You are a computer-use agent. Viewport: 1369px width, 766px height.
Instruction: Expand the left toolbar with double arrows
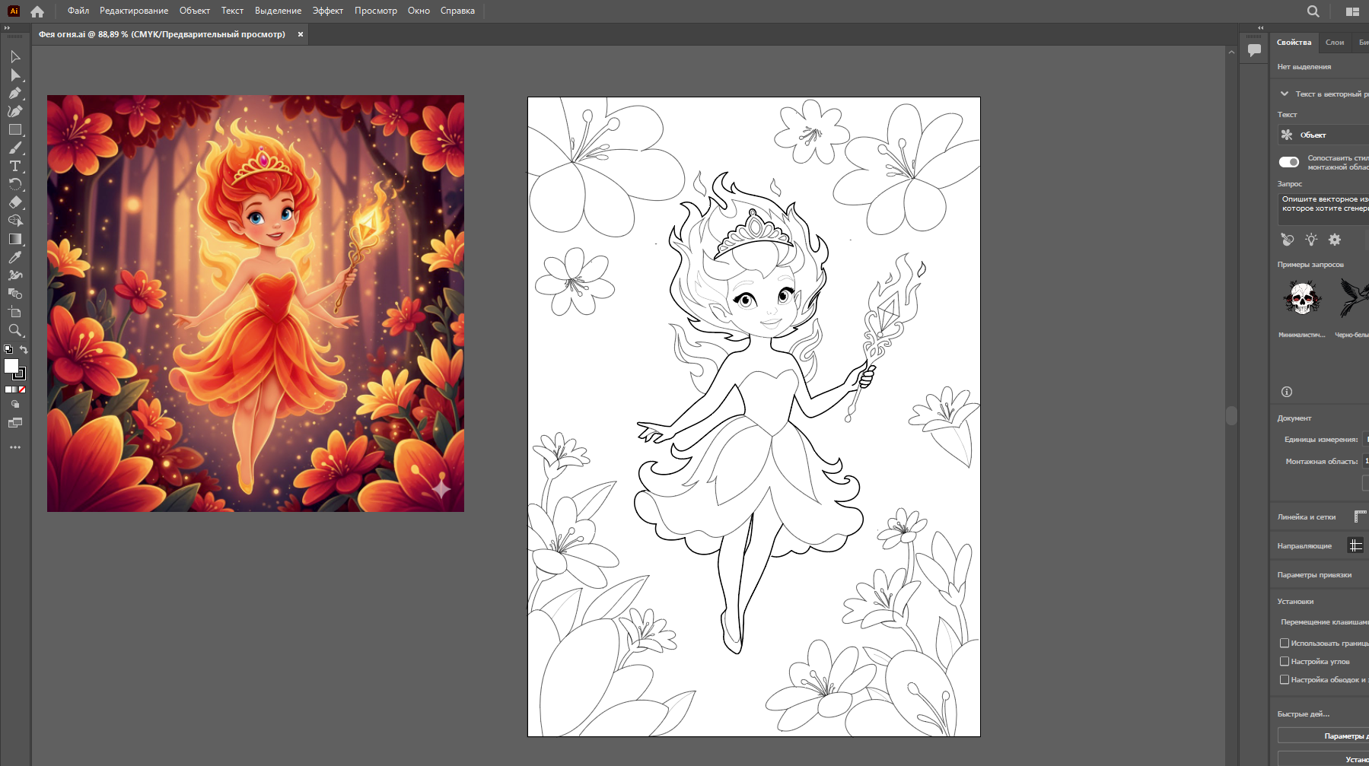point(8,28)
